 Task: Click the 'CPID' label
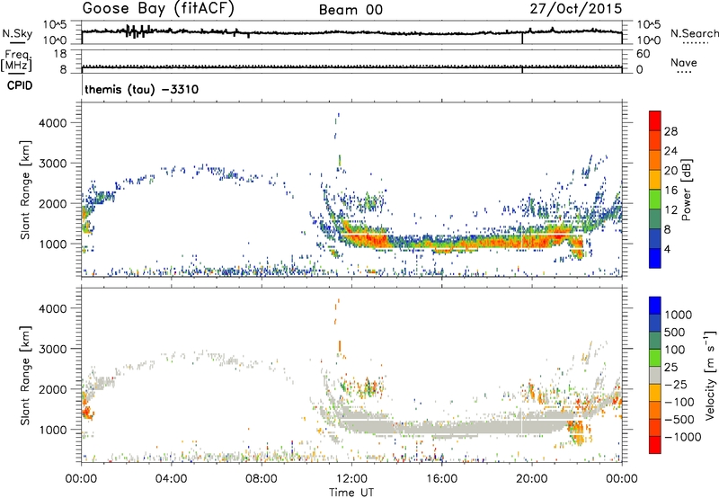20,85
